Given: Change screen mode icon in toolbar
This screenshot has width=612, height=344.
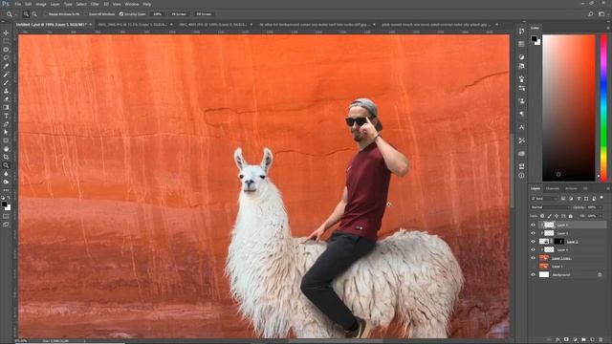Looking at the screenshot, I should pos(6,225).
